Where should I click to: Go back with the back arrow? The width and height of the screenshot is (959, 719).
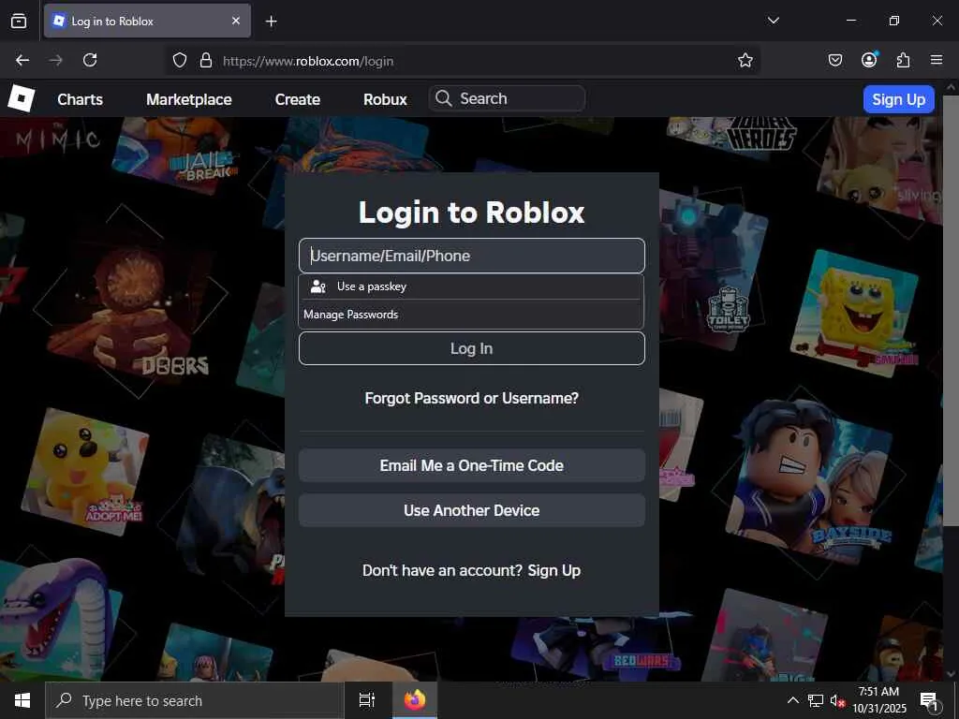coord(22,60)
